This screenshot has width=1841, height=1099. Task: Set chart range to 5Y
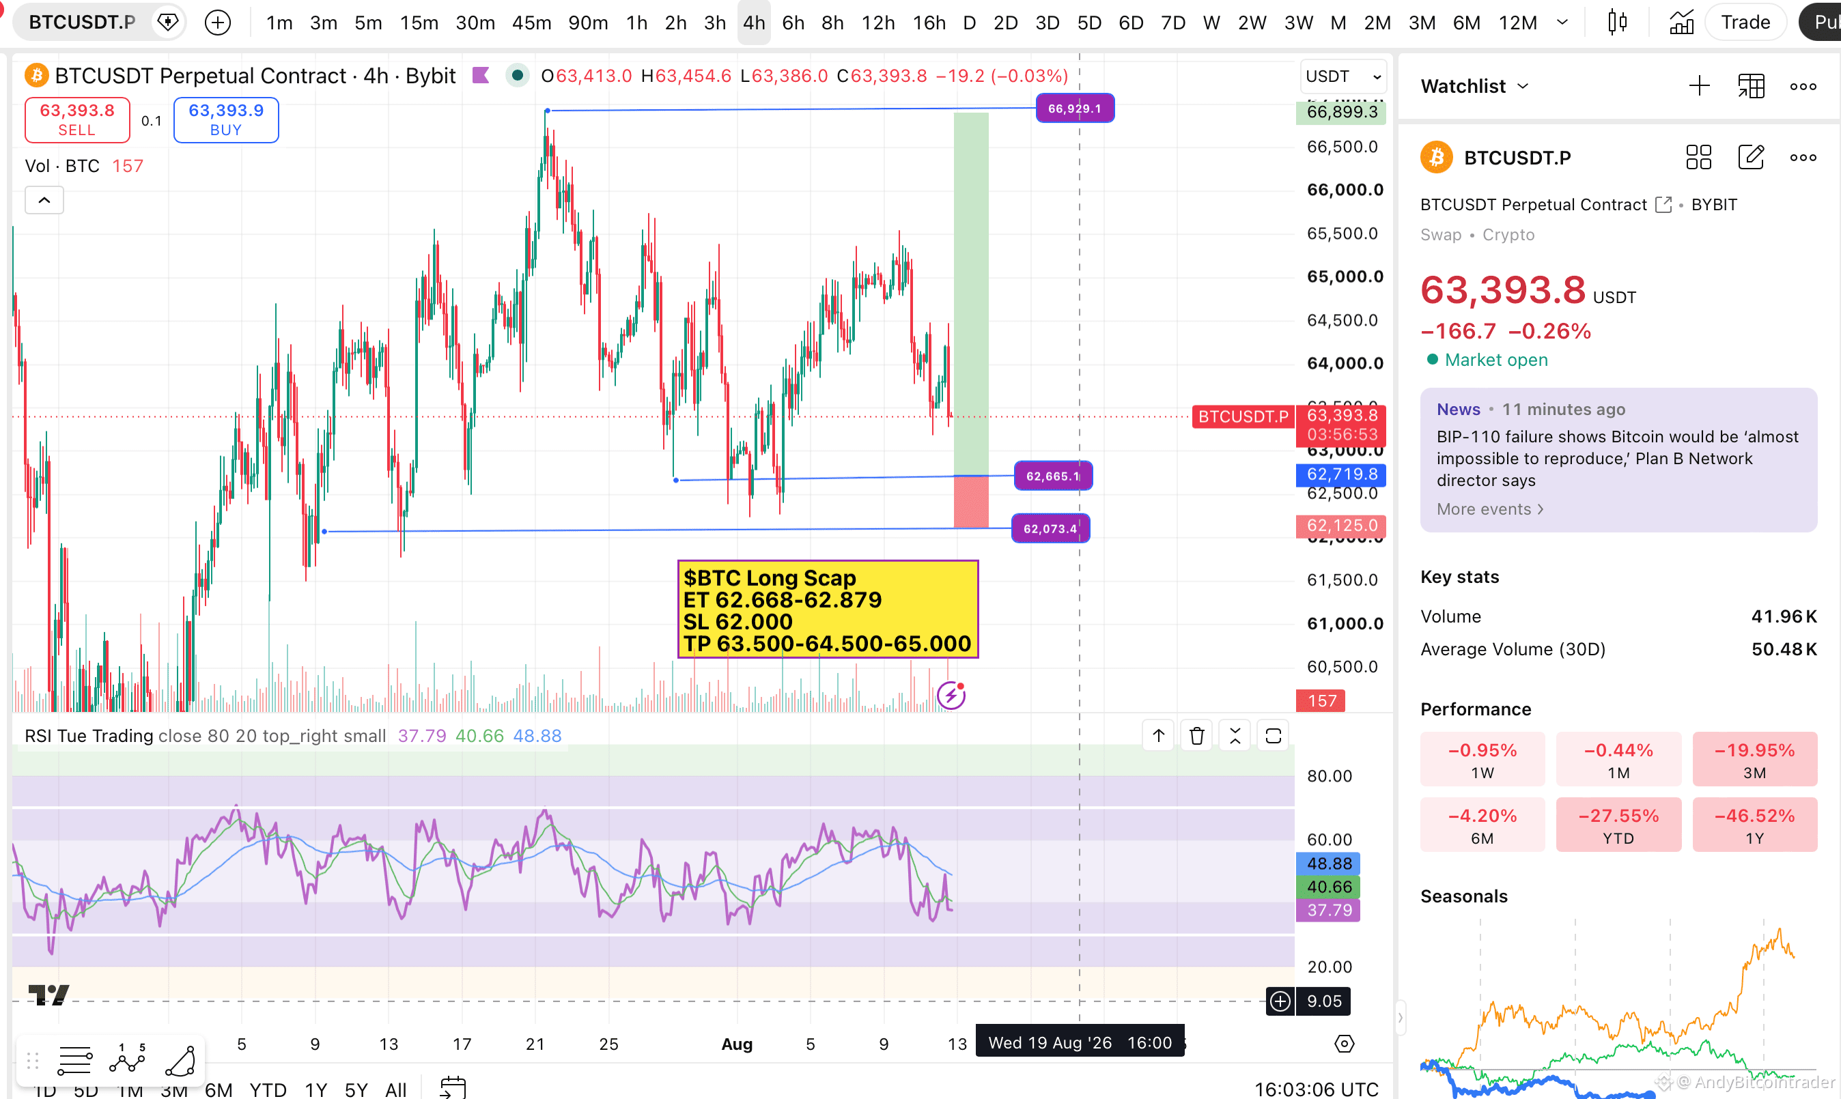pyautogui.click(x=356, y=1089)
